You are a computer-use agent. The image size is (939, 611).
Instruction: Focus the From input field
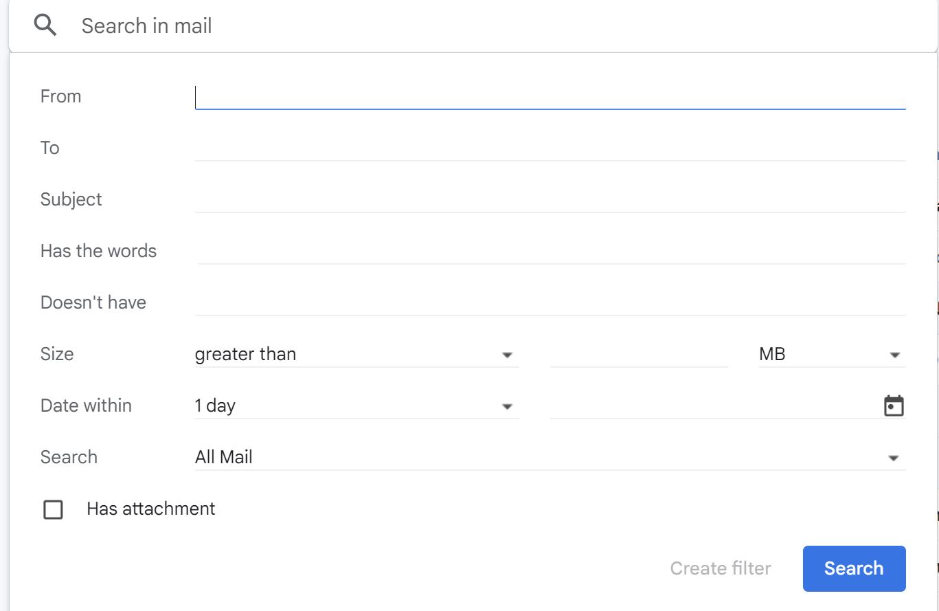click(550, 97)
